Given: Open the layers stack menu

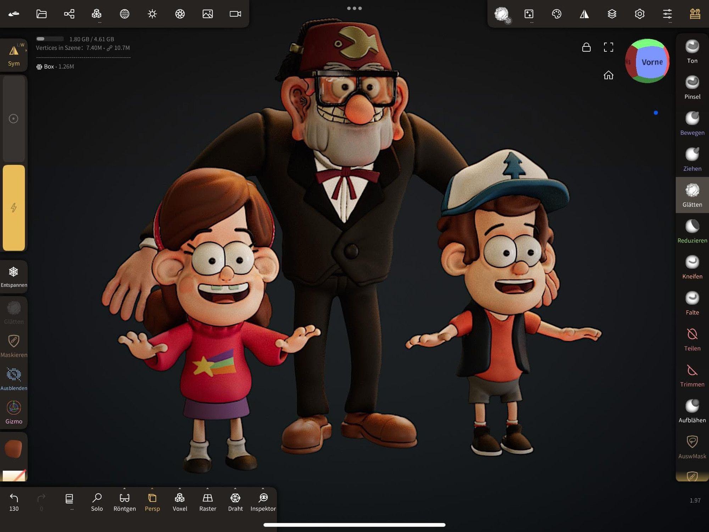Looking at the screenshot, I should pos(612,14).
